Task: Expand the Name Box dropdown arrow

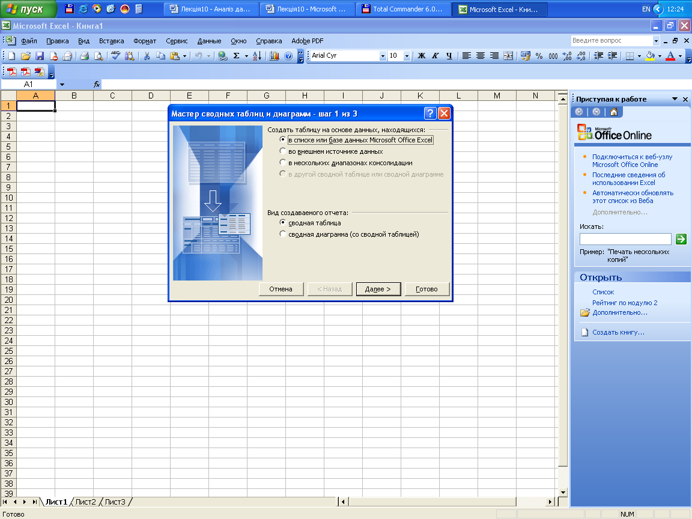Action: point(62,84)
